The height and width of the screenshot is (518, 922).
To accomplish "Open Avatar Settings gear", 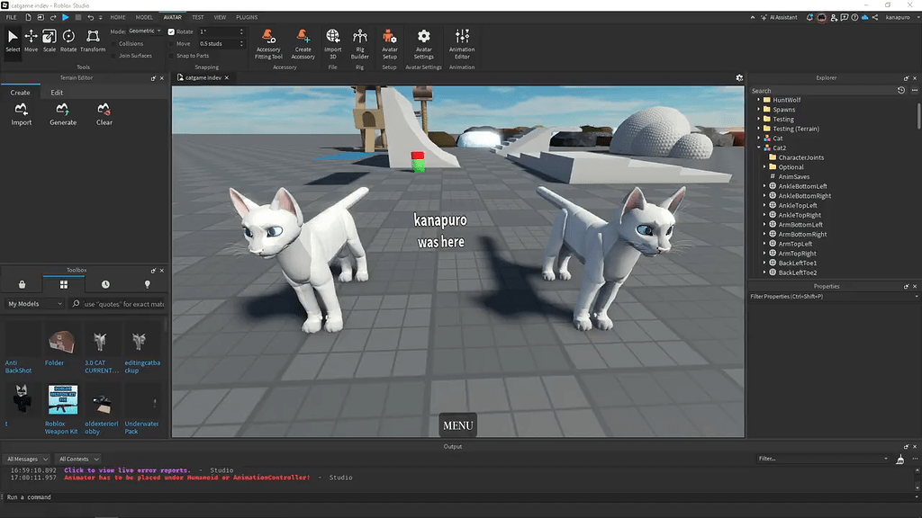I will pyautogui.click(x=423, y=43).
